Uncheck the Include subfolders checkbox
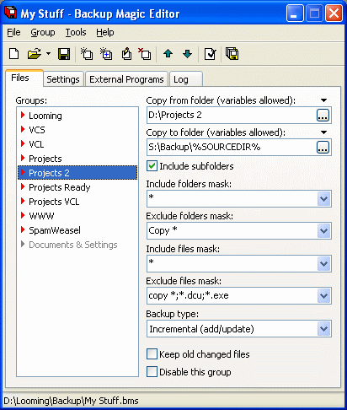The width and height of the screenshot is (347, 410). pyautogui.click(x=152, y=166)
